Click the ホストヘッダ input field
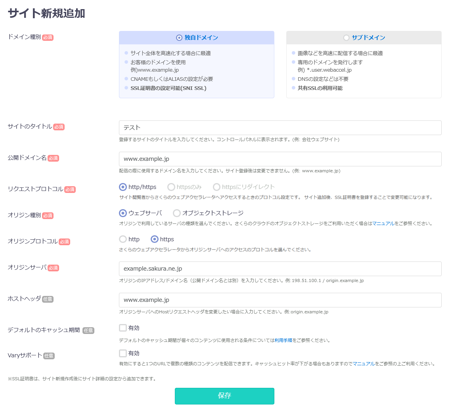The width and height of the screenshot is (450, 412). (280, 300)
